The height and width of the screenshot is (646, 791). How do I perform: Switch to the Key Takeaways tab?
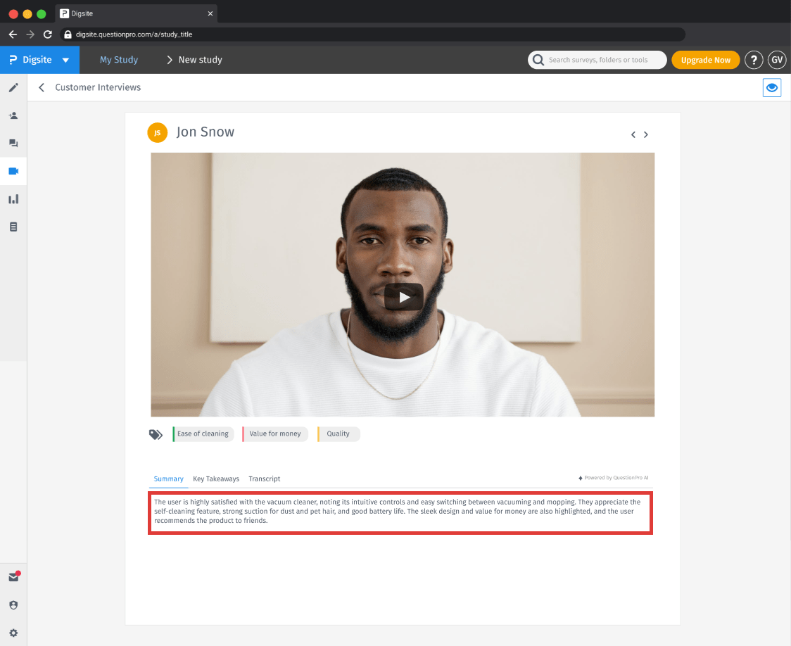(x=216, y=479)
